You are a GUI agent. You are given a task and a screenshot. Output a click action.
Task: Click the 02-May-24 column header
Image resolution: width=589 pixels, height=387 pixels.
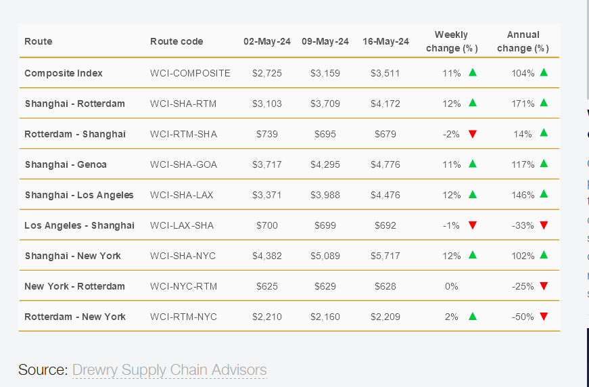(x=267, y=41)
